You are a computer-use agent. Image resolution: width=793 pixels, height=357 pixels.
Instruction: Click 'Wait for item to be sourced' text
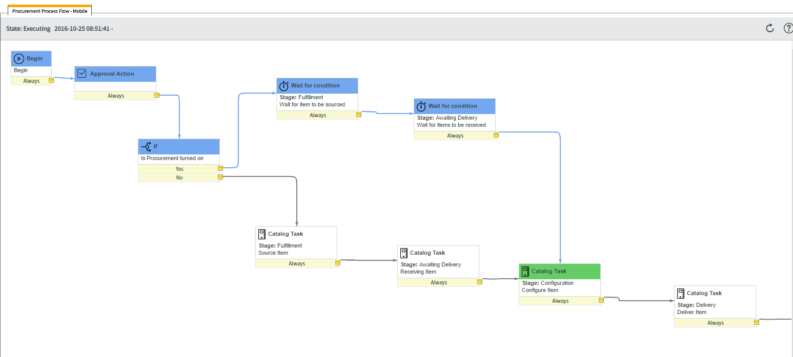(x=312, y=104)
